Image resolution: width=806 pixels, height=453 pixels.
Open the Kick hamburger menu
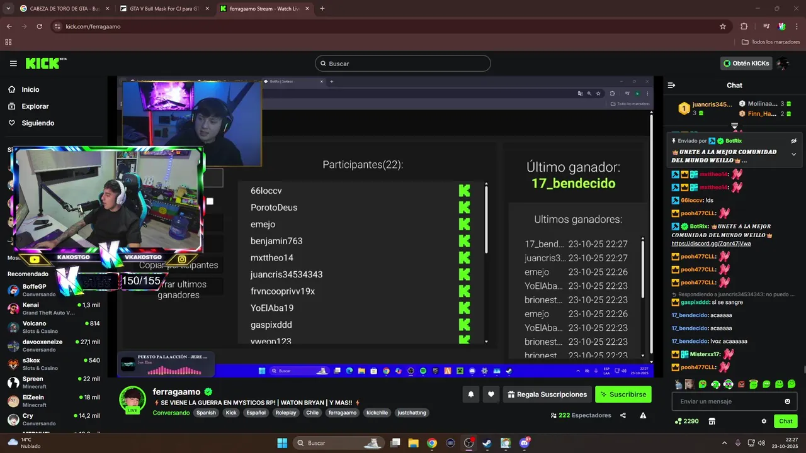(x=13, y=64)
